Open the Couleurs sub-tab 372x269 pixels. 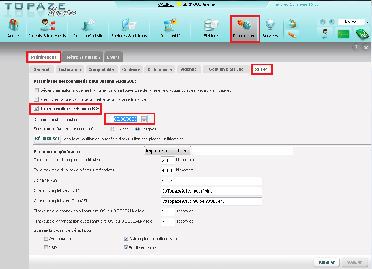pyautogui.click(x=131, y=69)
